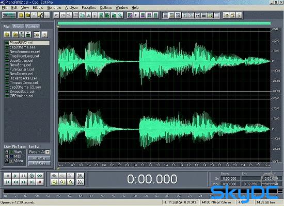Click the Redo arrow toolbar icon
The image size is (284, 206).
click(63, 15)
